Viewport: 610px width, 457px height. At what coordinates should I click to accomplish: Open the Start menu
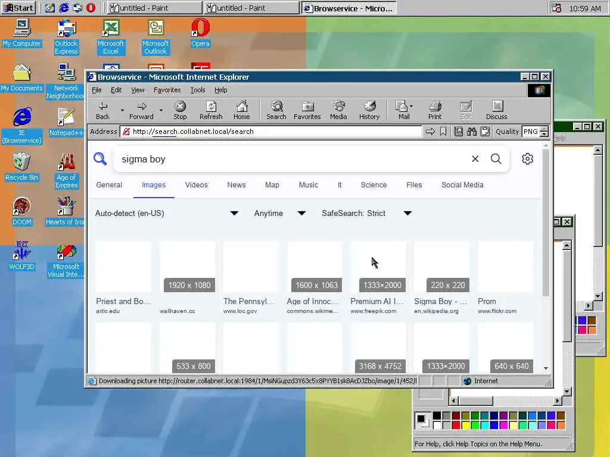18,8
